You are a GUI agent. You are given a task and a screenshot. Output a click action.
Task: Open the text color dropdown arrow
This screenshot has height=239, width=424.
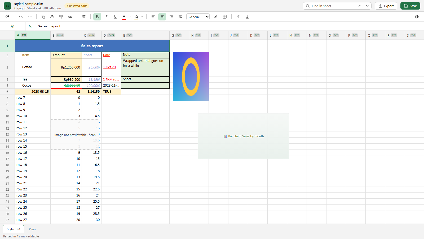coord(130,17)
